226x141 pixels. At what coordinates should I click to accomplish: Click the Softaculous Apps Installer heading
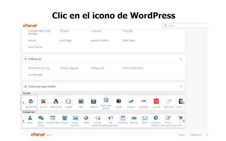[x=42, y=87]
